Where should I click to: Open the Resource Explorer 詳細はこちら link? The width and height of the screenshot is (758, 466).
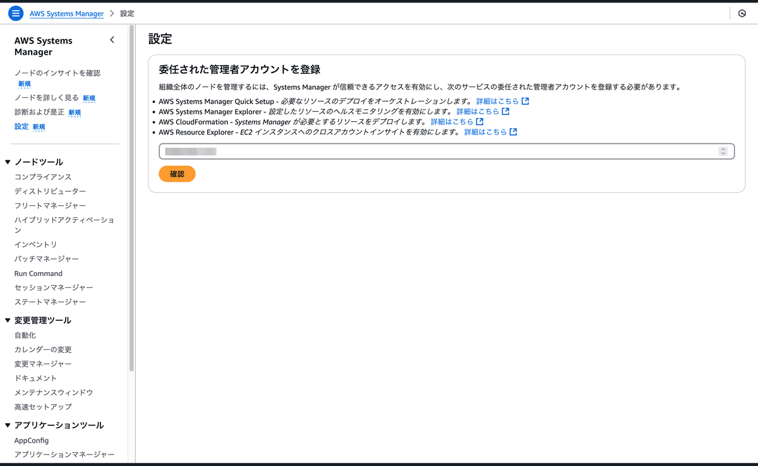point(491,132)
